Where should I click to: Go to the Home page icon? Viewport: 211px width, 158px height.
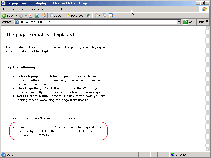click(x=44, y=16)
